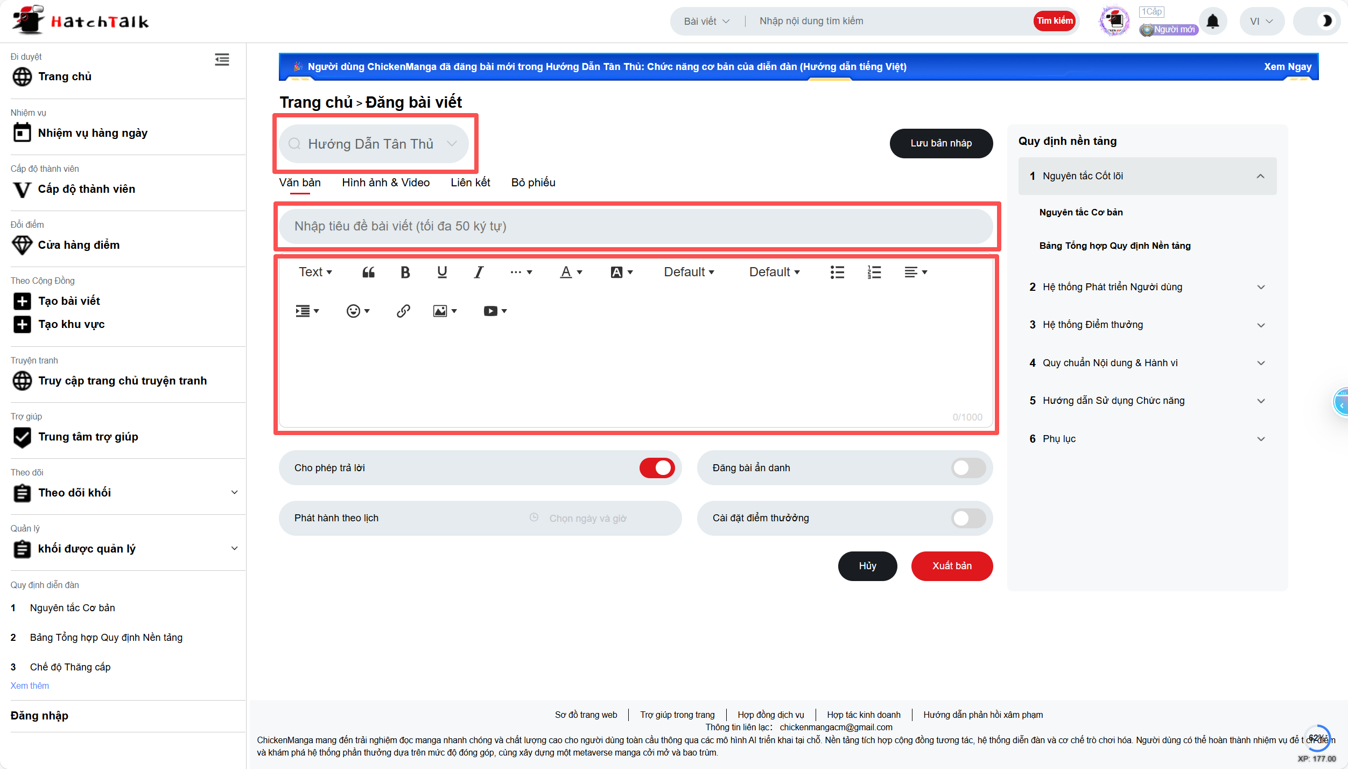The image size is (1348, 769).
Task: Switch to Hình ảnh & Video tab
Action: point(385,183)
